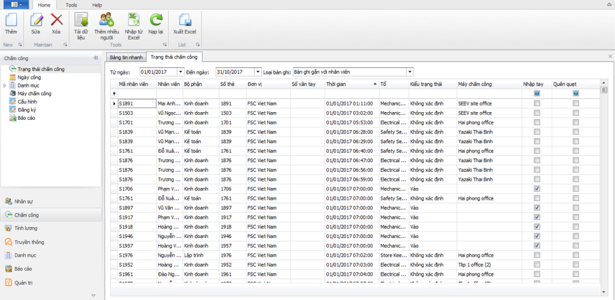Toggle Nhập tay checkbox for S1706 row
The width and height of the screenshot is (615, 300).
coord(537,189)
